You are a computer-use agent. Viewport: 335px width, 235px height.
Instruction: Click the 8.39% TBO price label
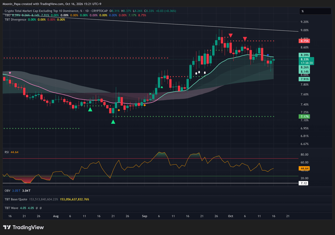pos(304,55)
